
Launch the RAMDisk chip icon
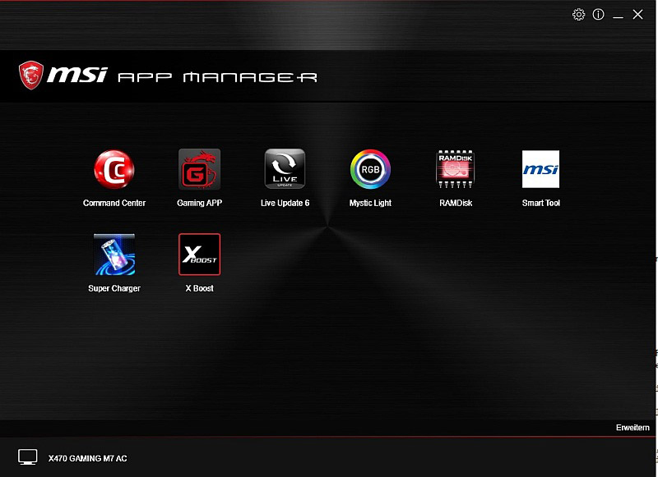click(456, 169)
